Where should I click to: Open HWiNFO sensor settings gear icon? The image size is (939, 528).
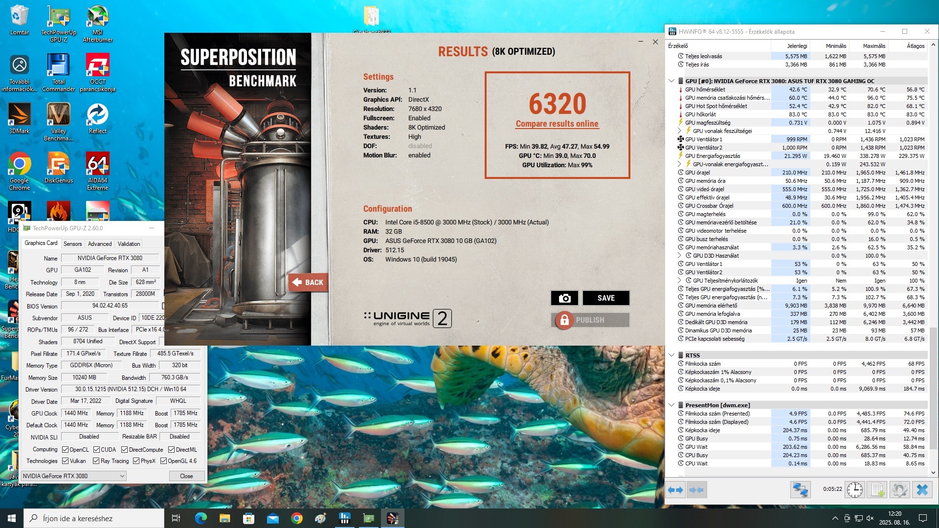click(x=899, y=489)
